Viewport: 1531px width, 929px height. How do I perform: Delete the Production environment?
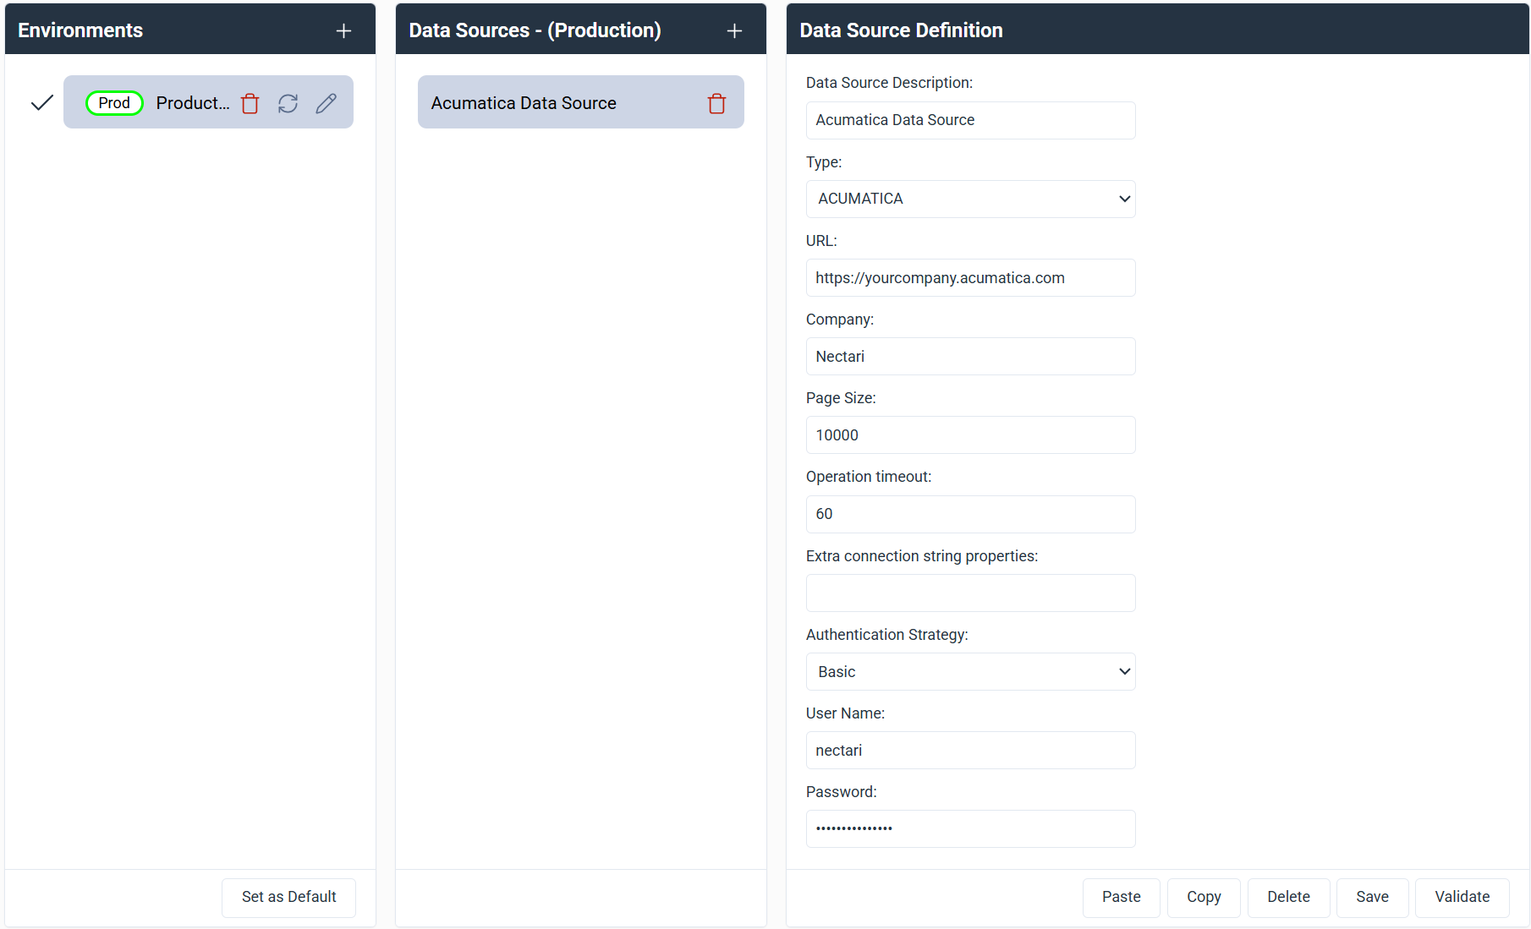250,102
